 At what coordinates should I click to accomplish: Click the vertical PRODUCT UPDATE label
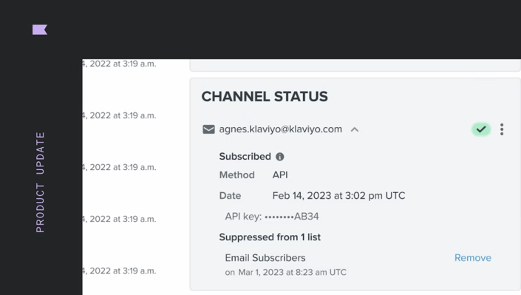pyautogui.click(x=40, y=183)
